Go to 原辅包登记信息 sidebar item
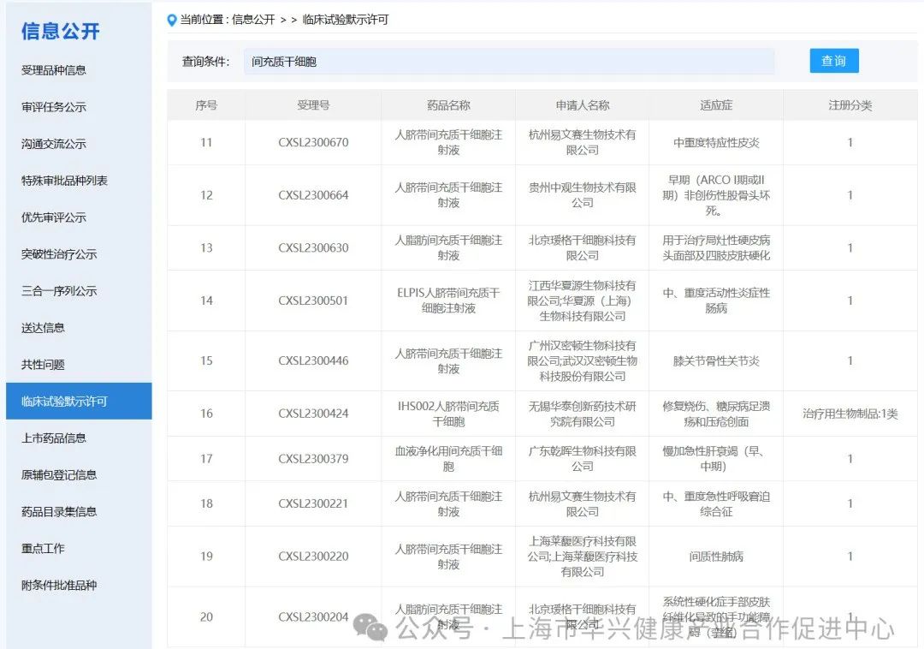 click(x=59, y=475)
